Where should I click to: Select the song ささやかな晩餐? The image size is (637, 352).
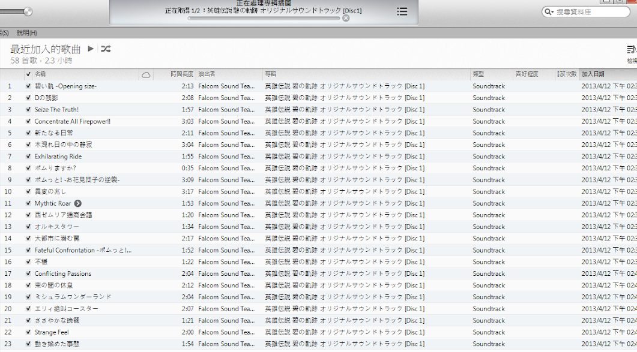click(x=57, y=321)
